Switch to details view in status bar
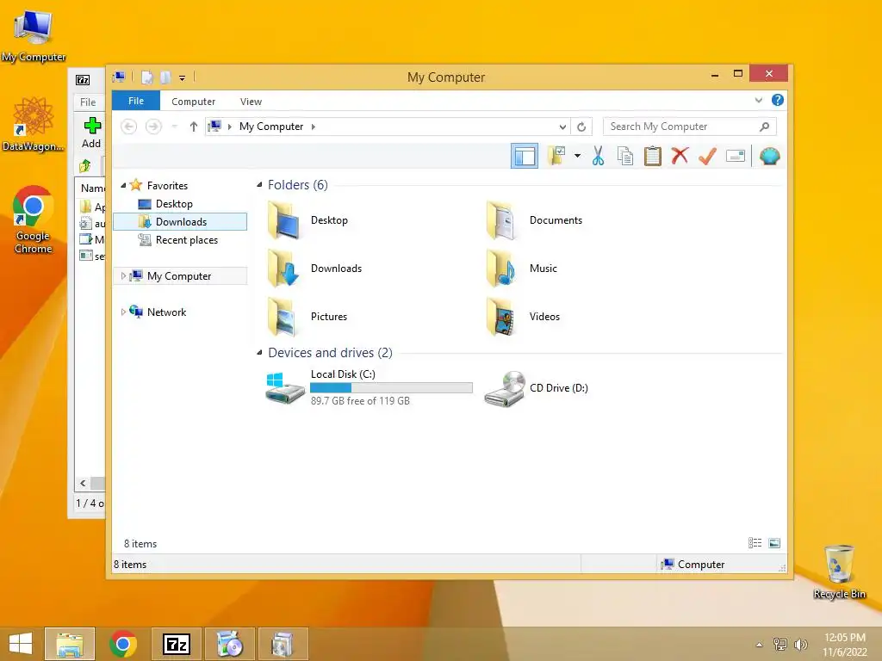The height and width of the screenshot is (661, 882). 755,542
